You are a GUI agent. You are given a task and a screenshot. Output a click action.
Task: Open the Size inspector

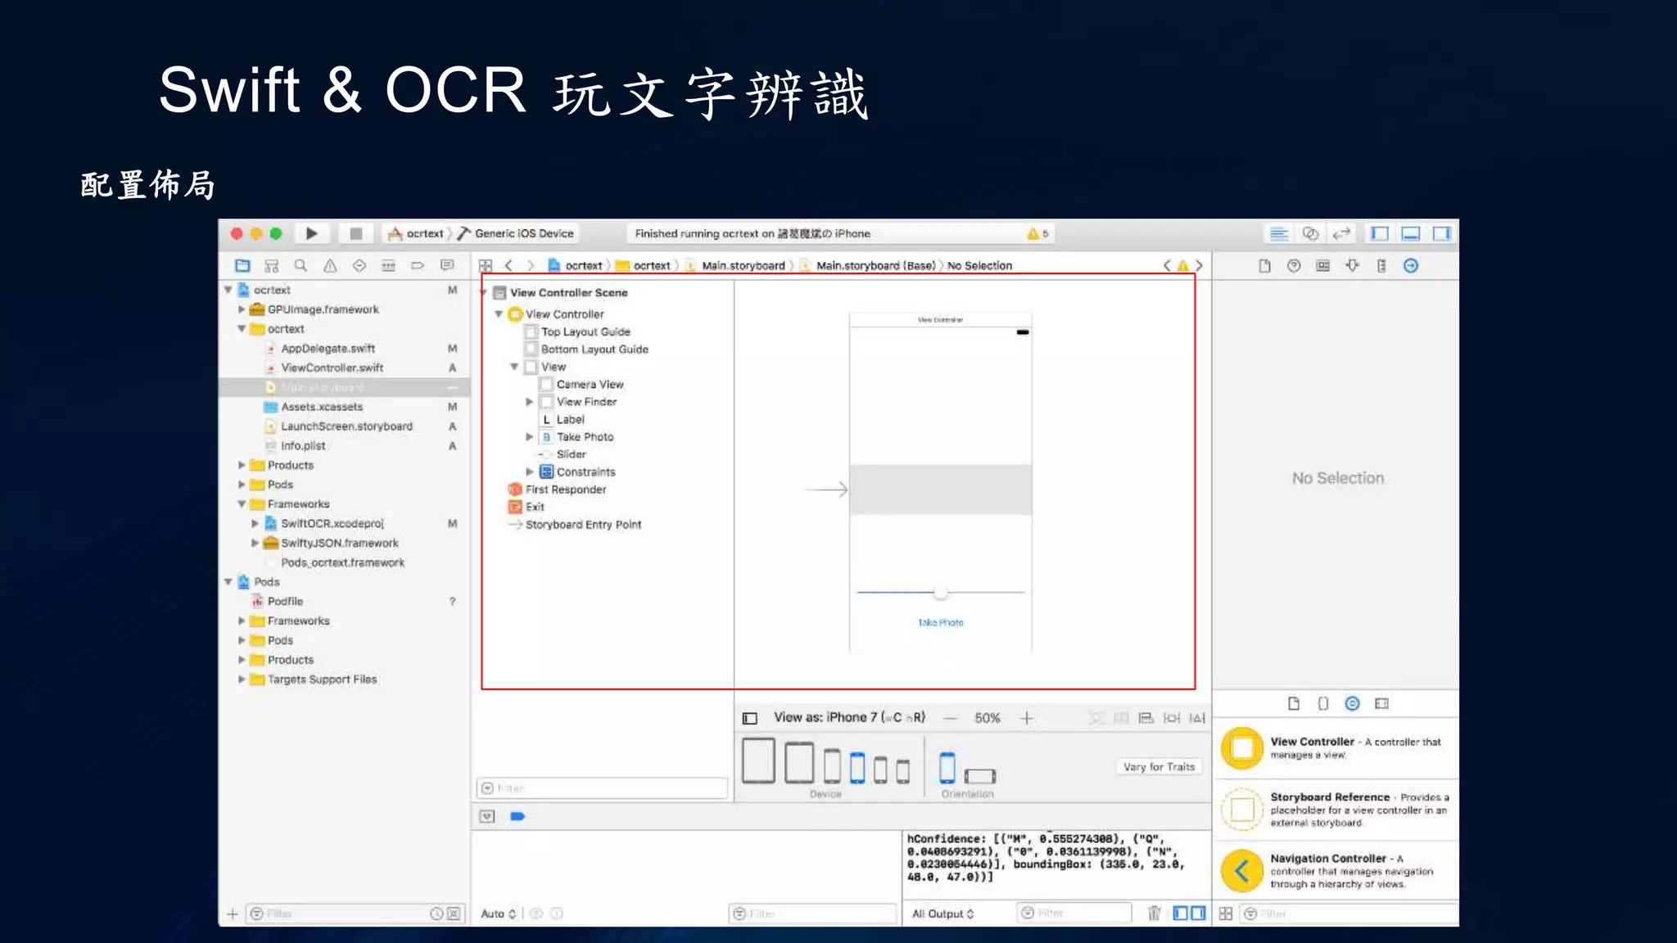pos(1381,265)
